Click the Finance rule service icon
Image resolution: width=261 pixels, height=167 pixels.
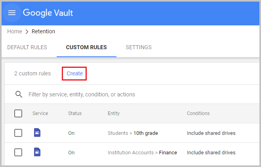[37, 152]
